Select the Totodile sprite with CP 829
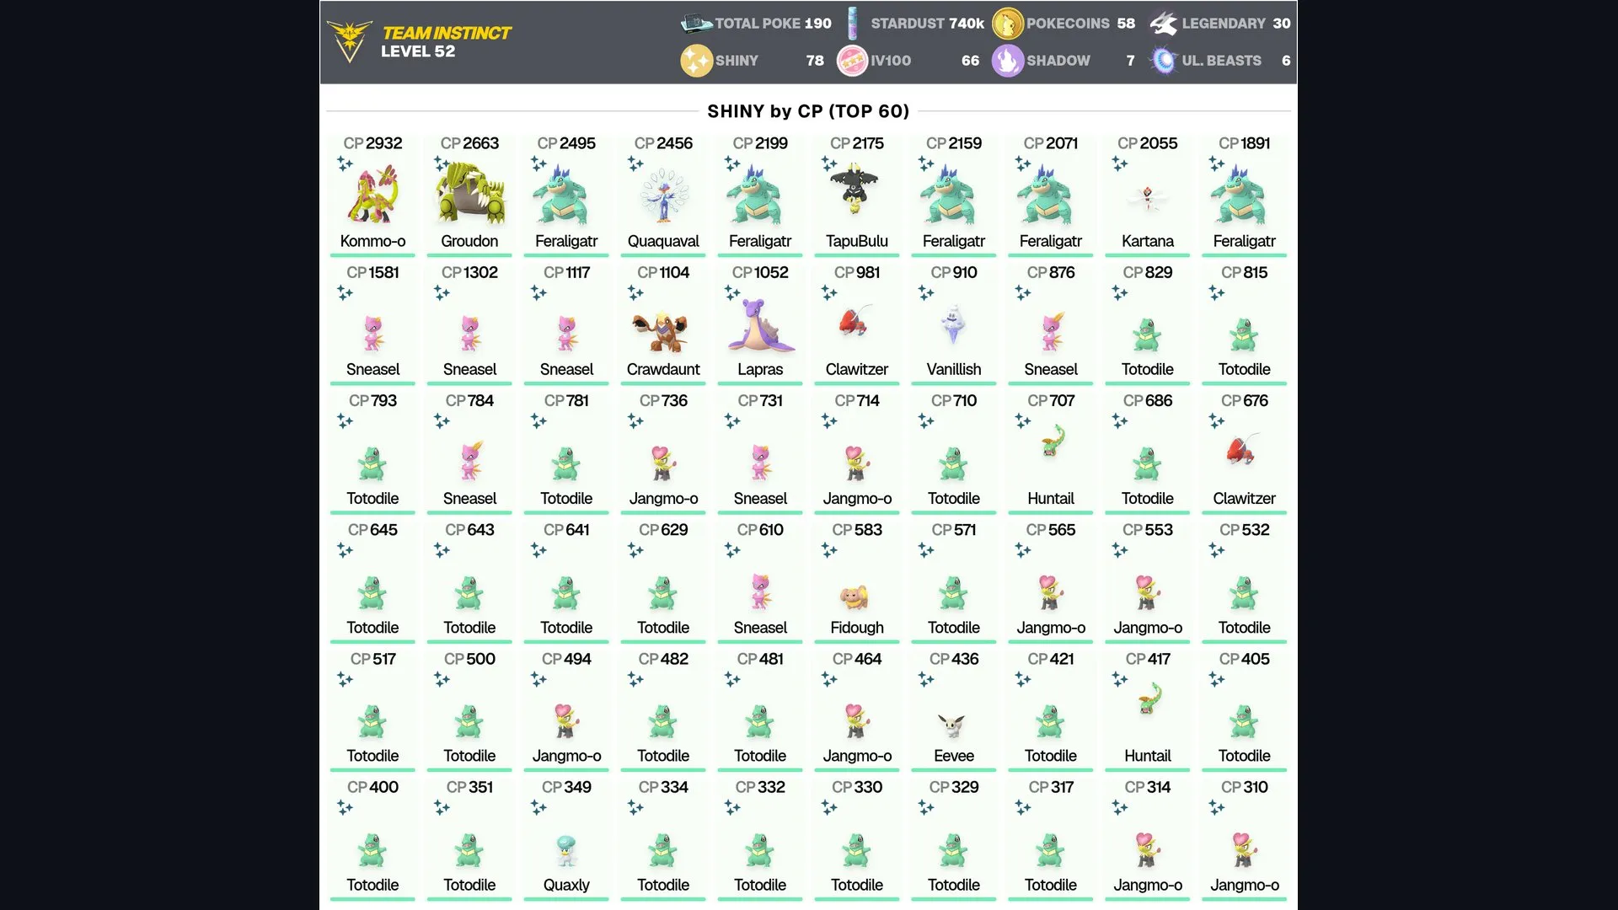Screen dimensions: 1618x910 click(x=1147, y=335)
